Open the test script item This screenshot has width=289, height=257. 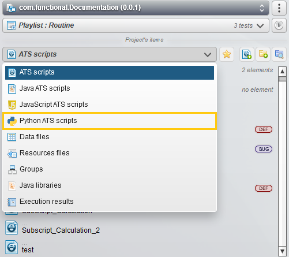28,250
